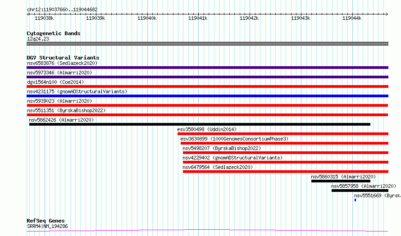Select the black bar under nsv5860315

coord(341,181)
